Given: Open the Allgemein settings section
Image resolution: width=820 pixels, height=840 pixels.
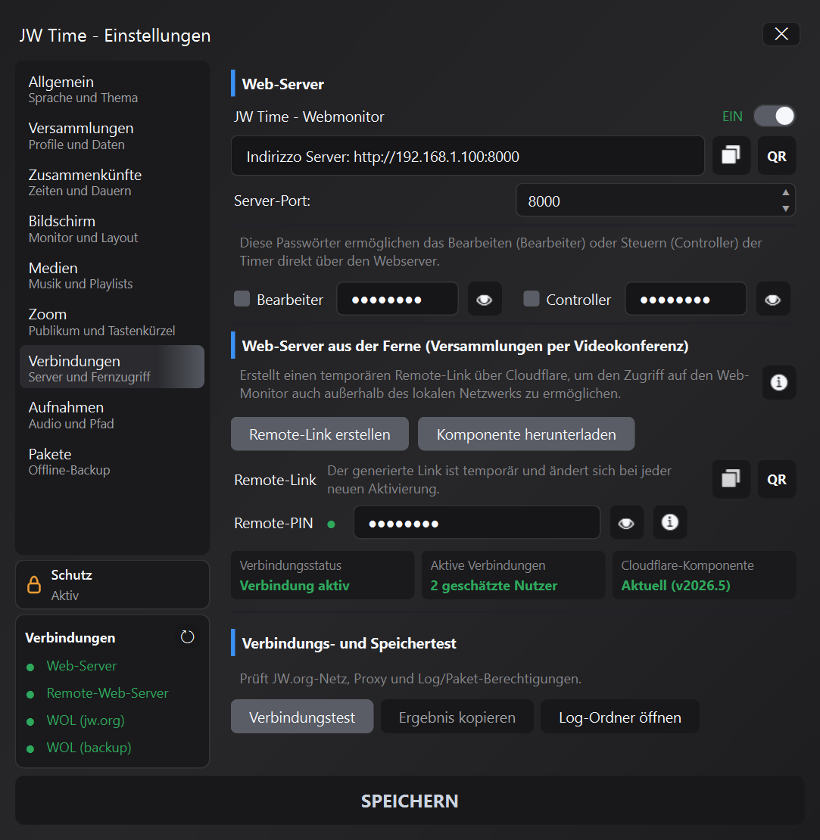Looking at the screenshot, I should 112,89.
